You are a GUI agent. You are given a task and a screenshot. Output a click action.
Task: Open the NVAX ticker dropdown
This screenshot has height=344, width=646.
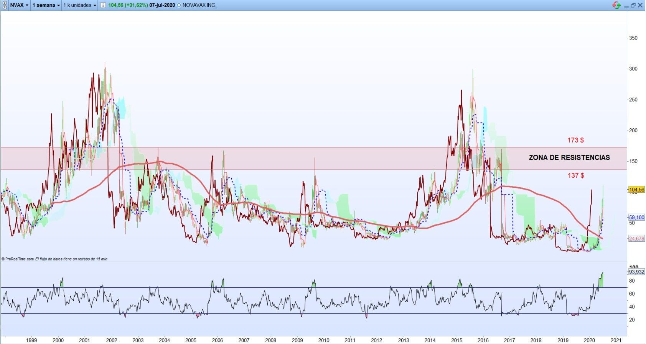tap(19, 5)
